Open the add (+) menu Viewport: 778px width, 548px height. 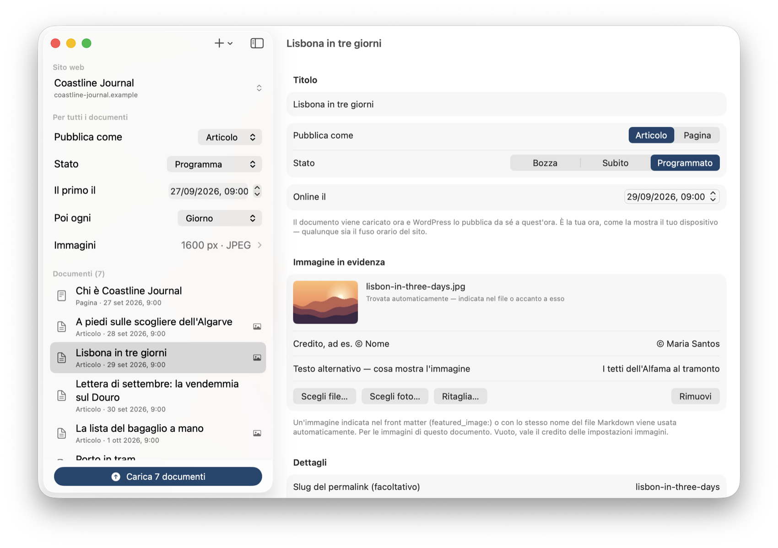pyautogui.click(x=223, y=43)
